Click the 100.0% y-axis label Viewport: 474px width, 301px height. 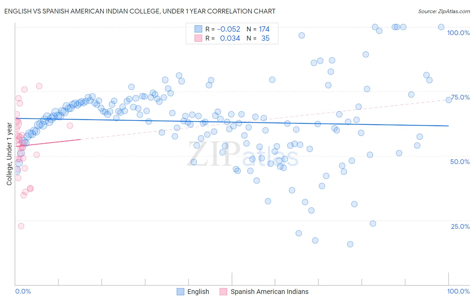click(458, 33)
